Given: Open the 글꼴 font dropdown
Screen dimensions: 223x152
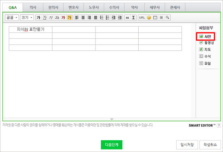Looking at the screenshot, I should point(12,17).
